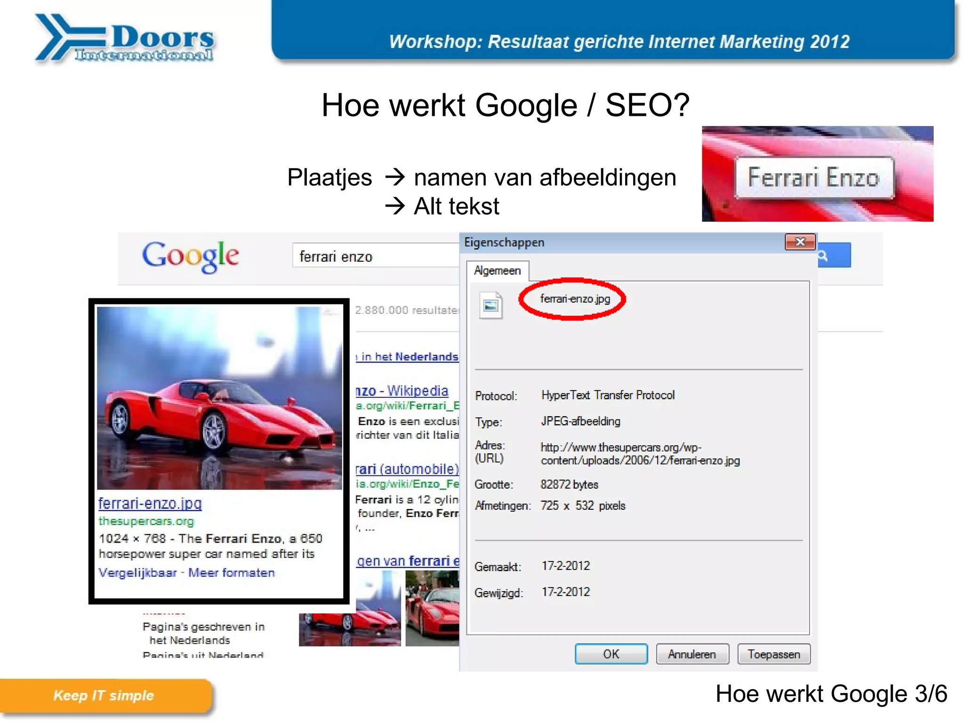
Task: Click the Gewijzigd date 17-2-2012
Action: pyautogui.click(x=565, y=592)
